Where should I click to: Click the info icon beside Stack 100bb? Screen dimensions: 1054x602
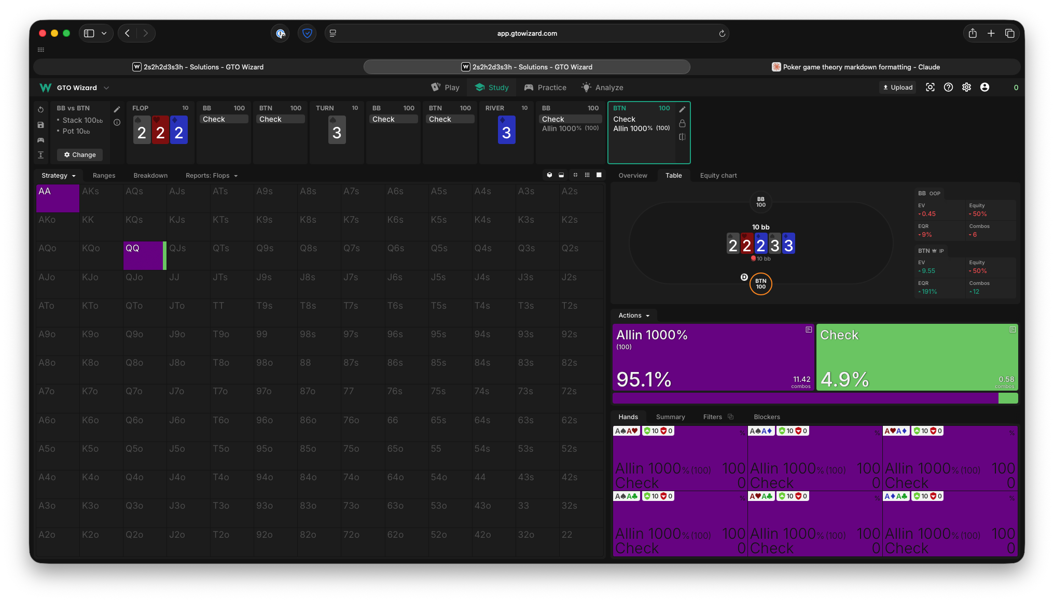pos(117,123)
